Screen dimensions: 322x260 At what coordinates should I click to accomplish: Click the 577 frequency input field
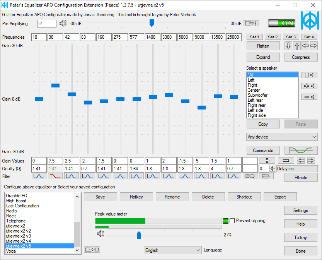click(x=136, y=37)
